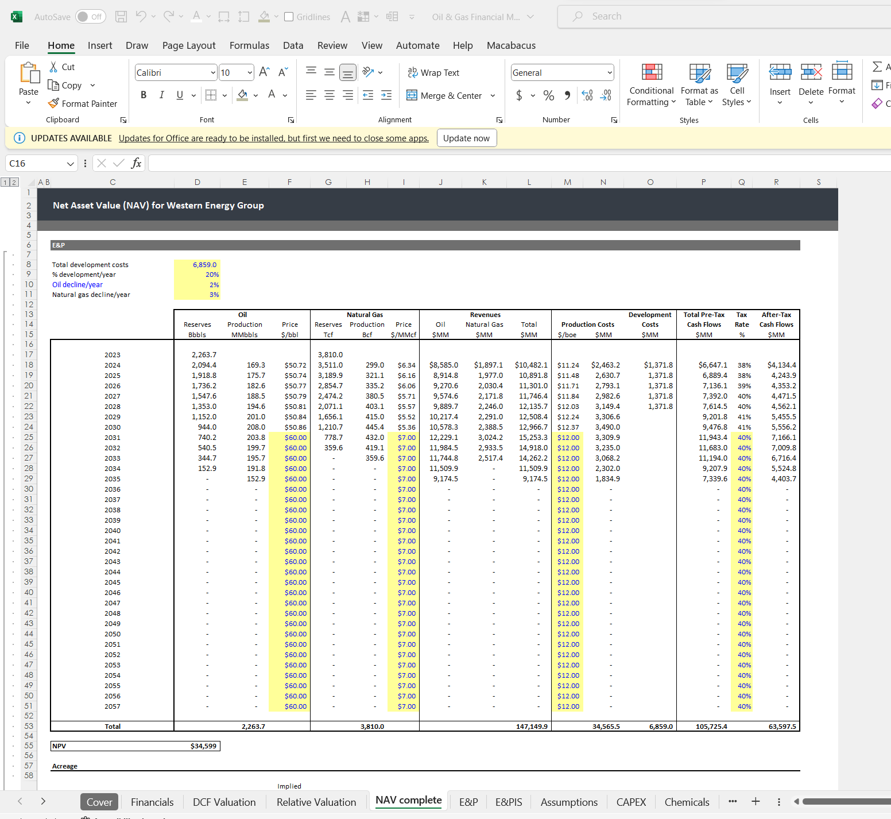The width and height of the screenshot is (891, 819).
Task: Click the Format as Table icon
Action: click(x=699, y=85)
